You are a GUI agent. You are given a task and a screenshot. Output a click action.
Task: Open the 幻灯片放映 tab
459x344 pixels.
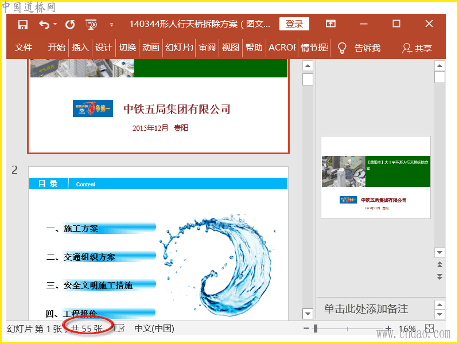coord(179,48)
